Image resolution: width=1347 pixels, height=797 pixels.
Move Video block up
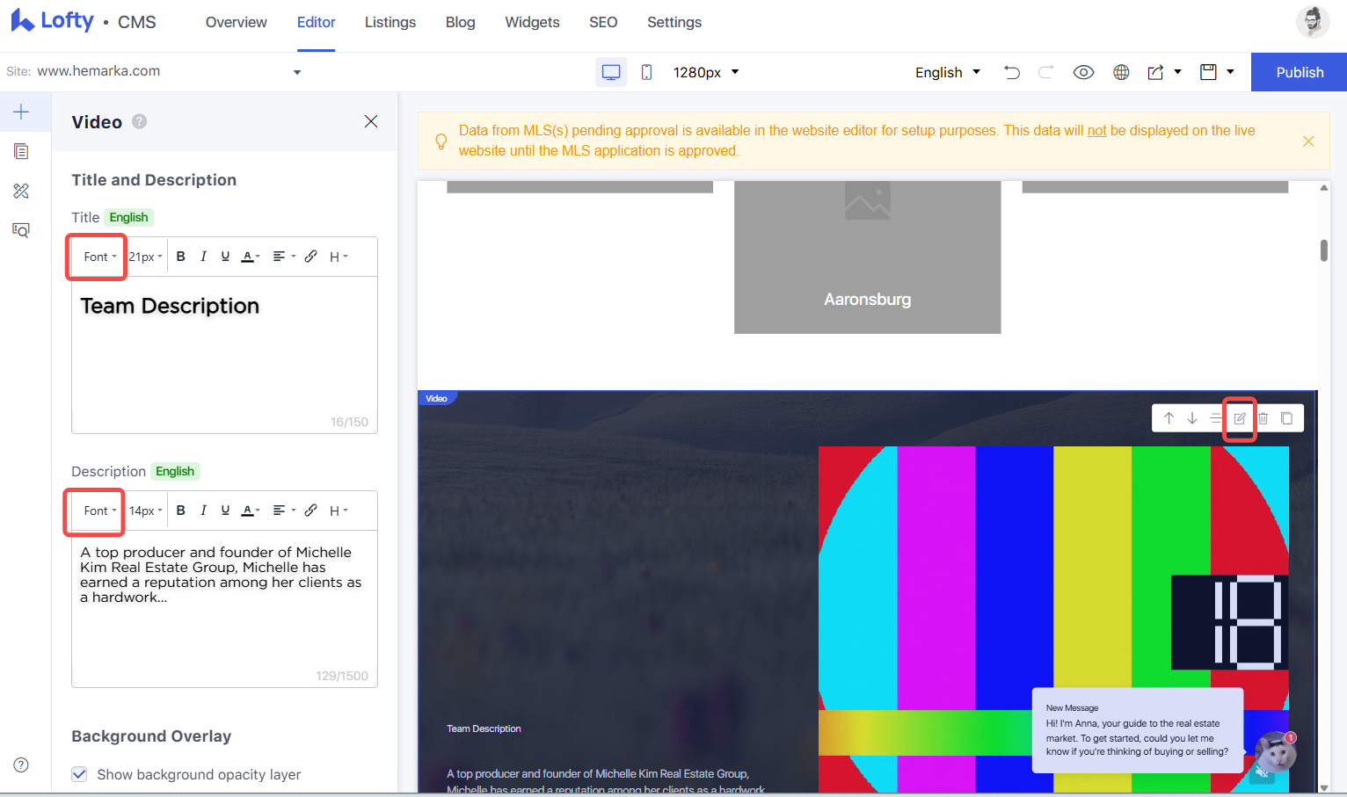pos(1169,418)
